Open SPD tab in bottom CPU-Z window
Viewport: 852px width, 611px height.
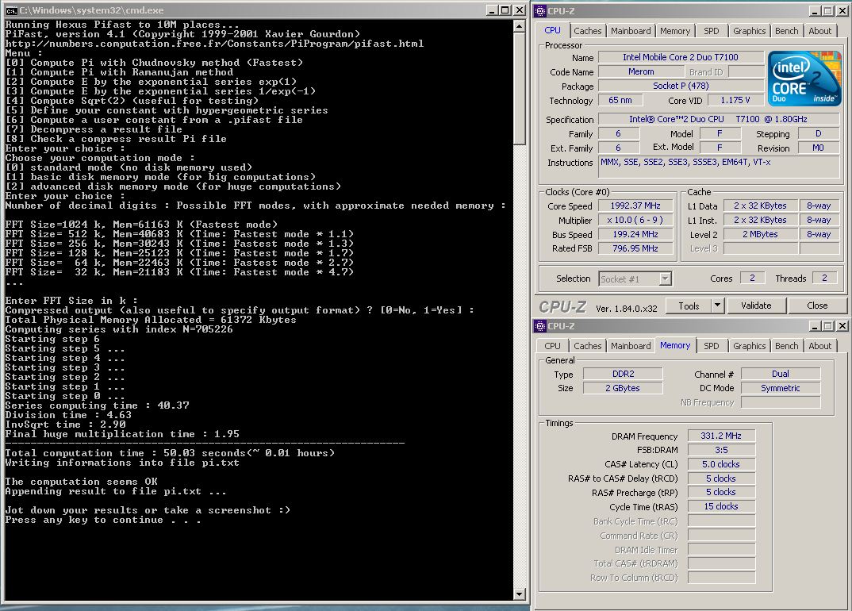[712, 346]
